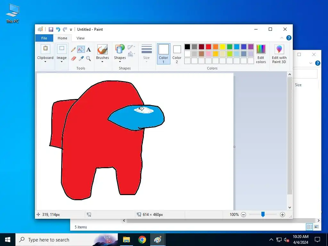Select the Text tool
The height and width of the screenshot is (246, 328).
(x=89, y=50)
